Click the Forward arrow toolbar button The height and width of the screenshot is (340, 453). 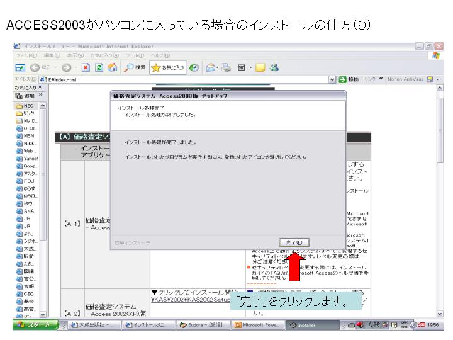[67, 67]
